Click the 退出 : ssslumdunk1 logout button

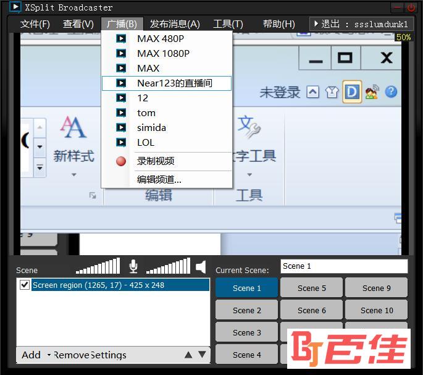click(361, 24)
